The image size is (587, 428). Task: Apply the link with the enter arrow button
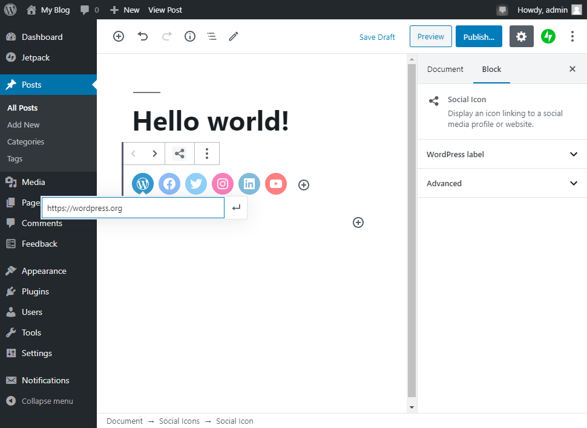(x=236, y=208)
